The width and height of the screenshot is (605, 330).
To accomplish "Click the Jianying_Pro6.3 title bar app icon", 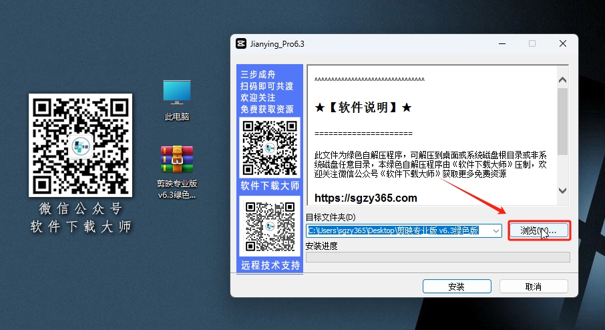I will coord(241,43).
